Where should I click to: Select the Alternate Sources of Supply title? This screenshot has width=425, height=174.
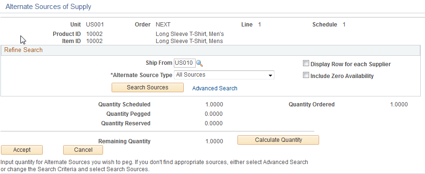[x=48, y=7]
